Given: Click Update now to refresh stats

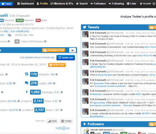Looking at the screenshot, I should point(66,58).
